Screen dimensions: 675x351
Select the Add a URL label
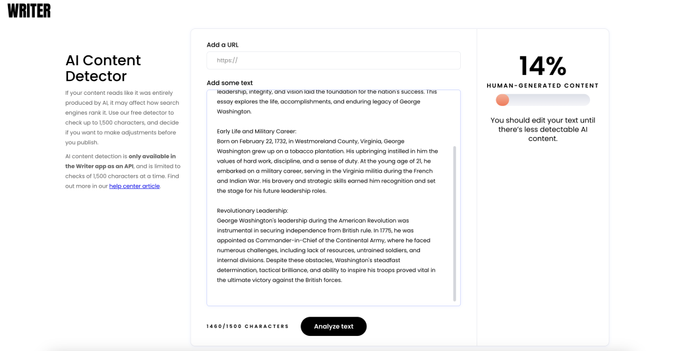(222, 45)
